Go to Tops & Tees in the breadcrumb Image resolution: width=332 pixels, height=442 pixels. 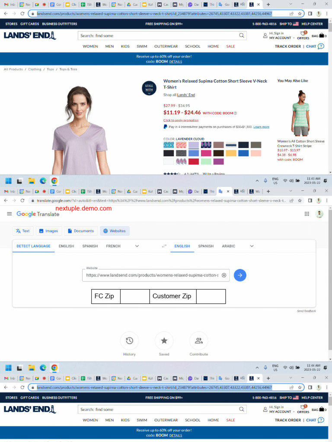click(x=68, y=69)
